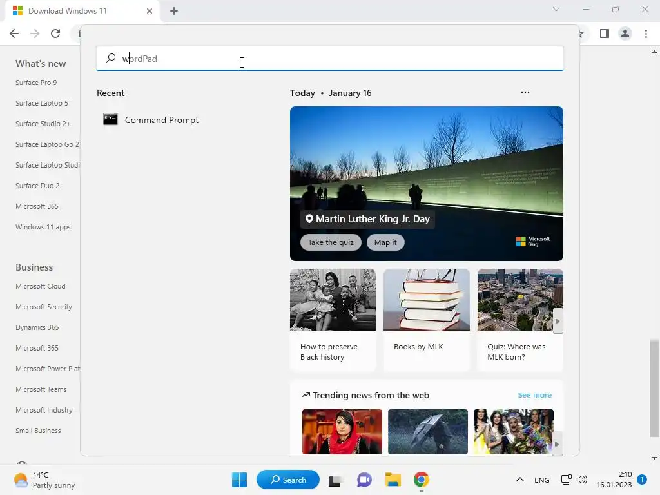Screen dimensions: 660x495
Task: Open the three-dot menu beside Today
Action: (x=525, y=92)
